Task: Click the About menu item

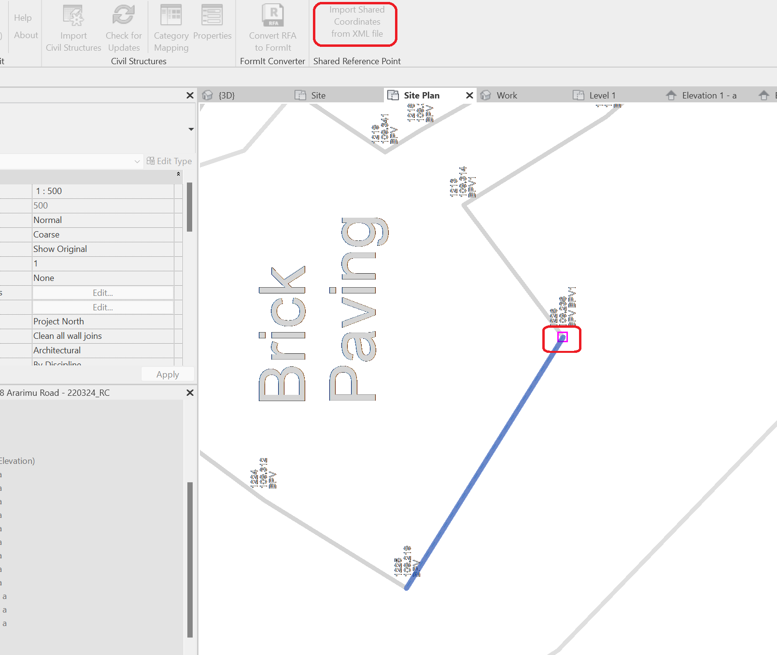Action: point(25,35)
